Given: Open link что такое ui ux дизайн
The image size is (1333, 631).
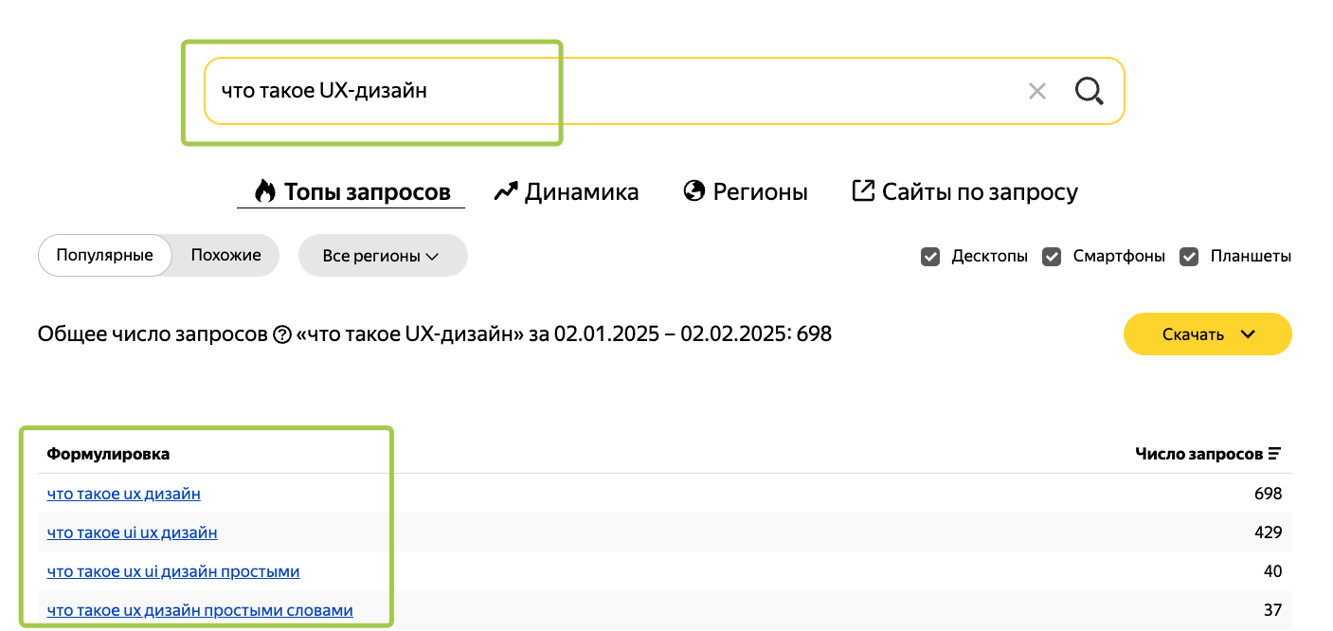Looking at the screenshot, I should (x=133, y=532).
